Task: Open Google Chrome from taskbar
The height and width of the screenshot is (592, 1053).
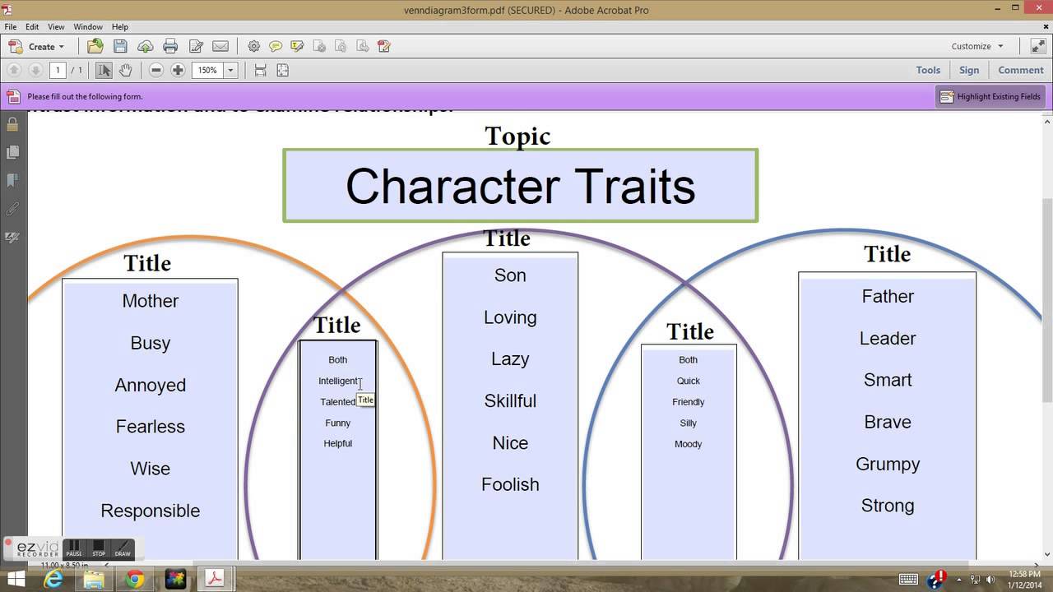Action: click(x=134, y=579)
